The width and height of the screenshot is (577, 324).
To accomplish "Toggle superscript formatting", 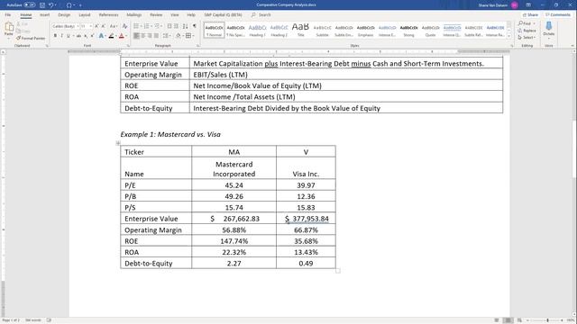I will 92,36.
